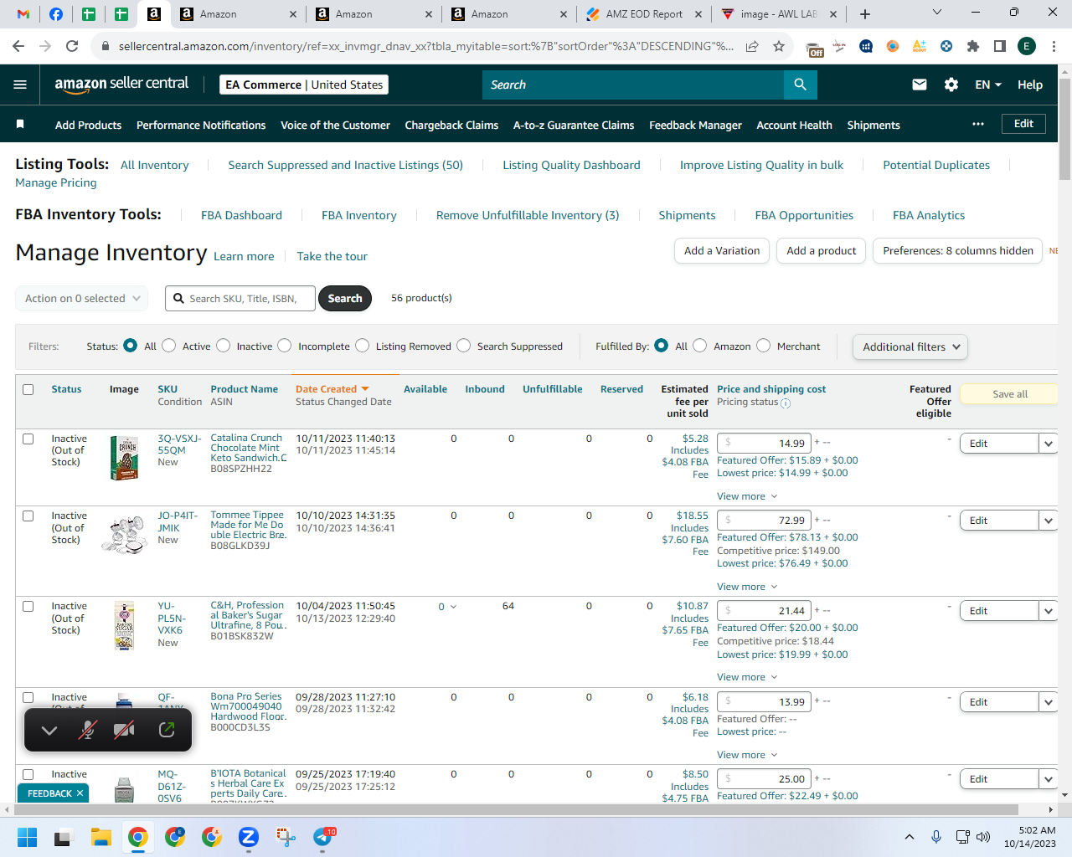Choose the Listing Removed status radio button

(x=363, y=346)
